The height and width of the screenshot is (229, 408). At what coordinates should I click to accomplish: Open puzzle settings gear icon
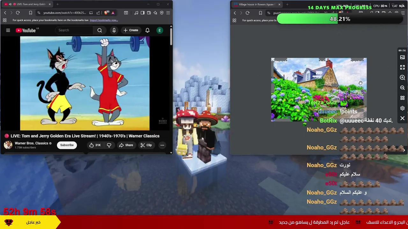click(402, 108)
